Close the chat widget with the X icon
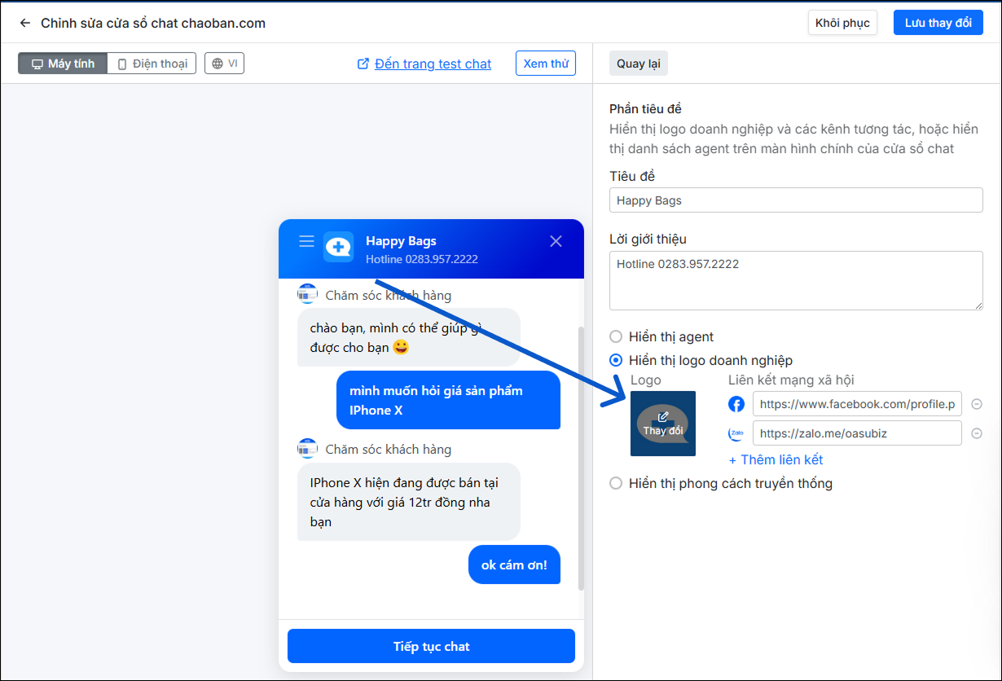The width and height of the screenshot is (1002, 681). pos(556,241)
